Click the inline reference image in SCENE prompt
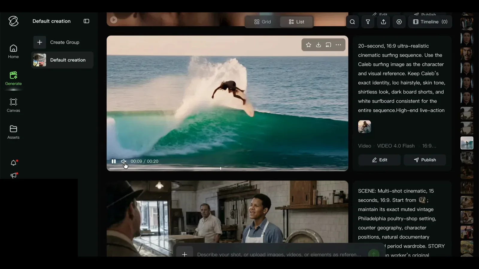Viewport: 479px width, 269px height. (422, 200)
